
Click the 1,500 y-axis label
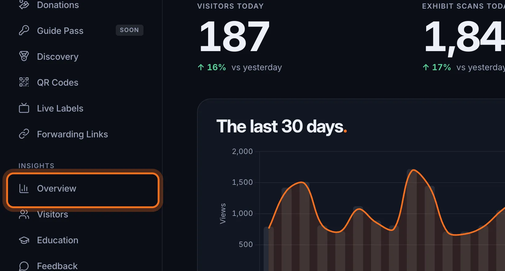click(242, 182)
